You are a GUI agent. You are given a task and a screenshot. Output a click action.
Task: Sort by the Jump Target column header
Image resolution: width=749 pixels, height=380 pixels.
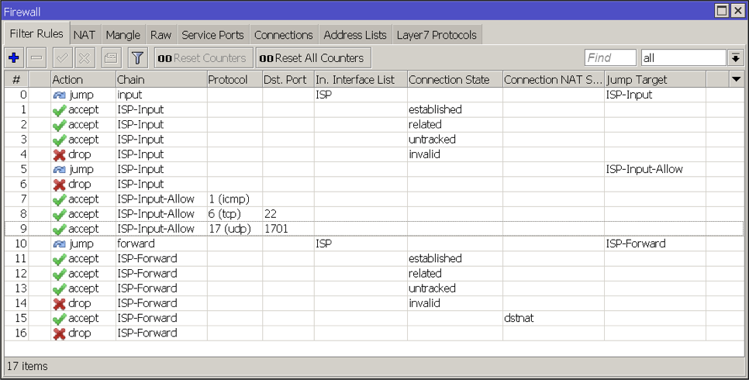coord(655,79)
